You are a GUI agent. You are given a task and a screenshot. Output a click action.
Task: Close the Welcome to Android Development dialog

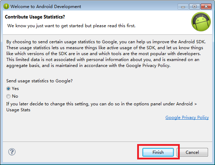[x=206, y=6]
